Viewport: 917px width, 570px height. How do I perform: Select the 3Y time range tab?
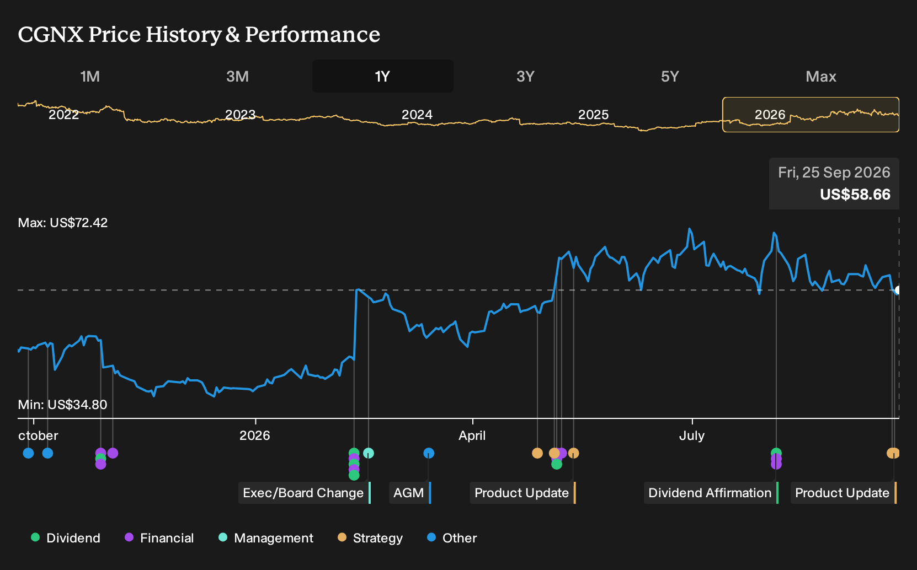tap(525, 76)
